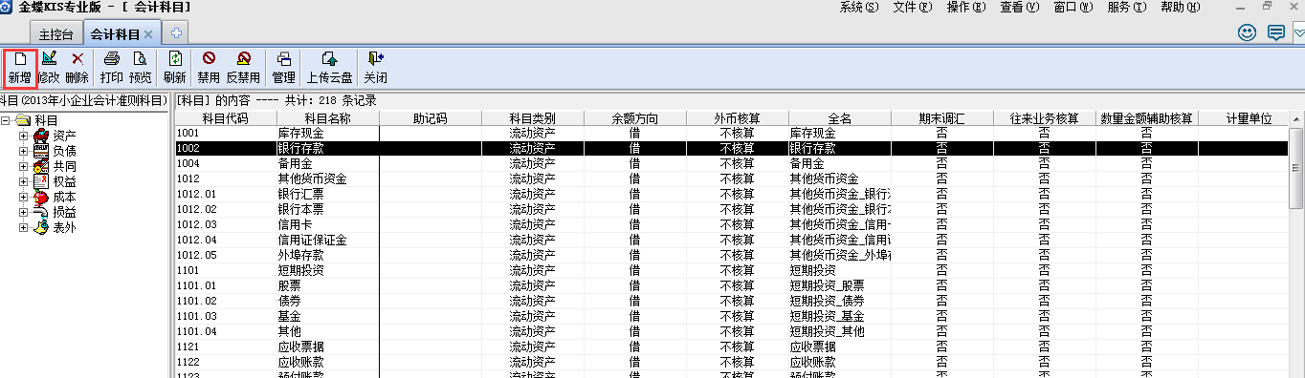This screenshot has height=378, width=1305.
Task: Click the 余额方向 column header
Action: 634,119
